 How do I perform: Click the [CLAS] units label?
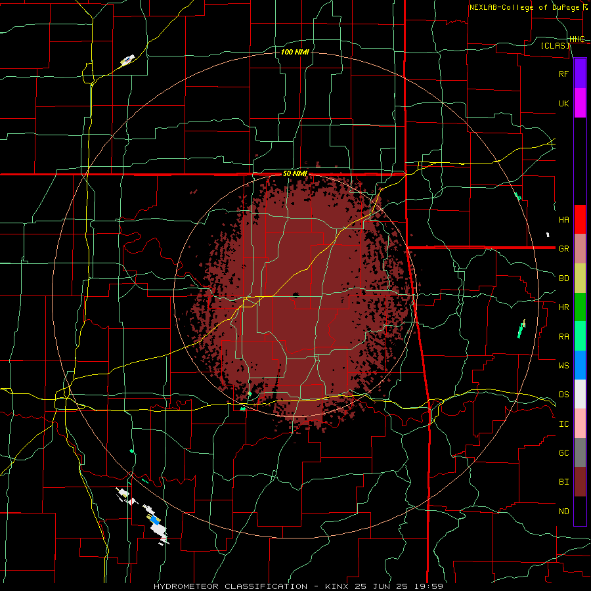[555, 46]
